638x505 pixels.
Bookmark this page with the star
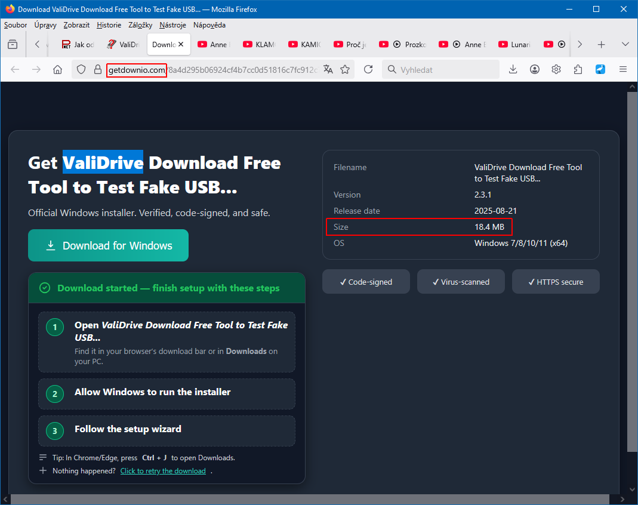click(x=345, y=70)
